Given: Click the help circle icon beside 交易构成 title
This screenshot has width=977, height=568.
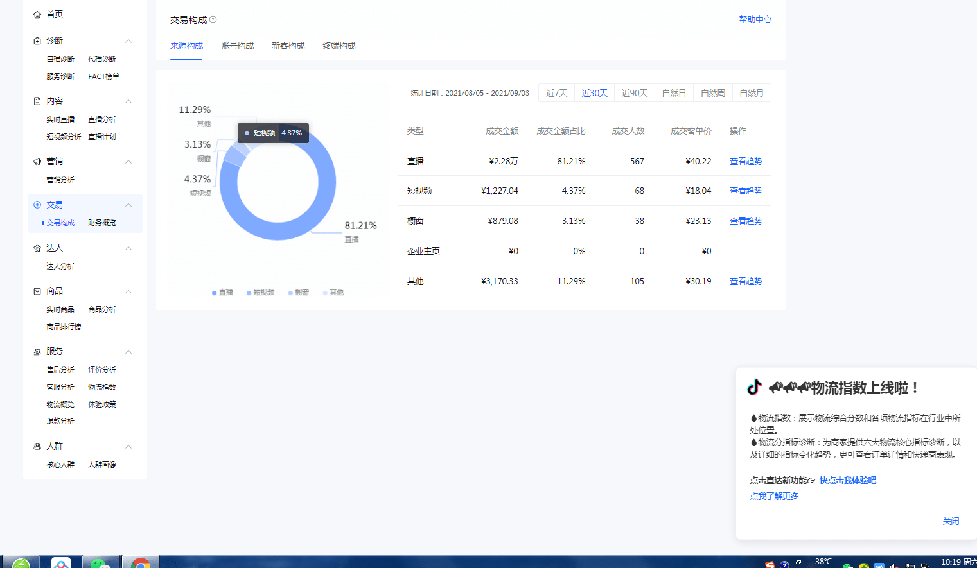Looking at the screenshot, I should 213,20.
